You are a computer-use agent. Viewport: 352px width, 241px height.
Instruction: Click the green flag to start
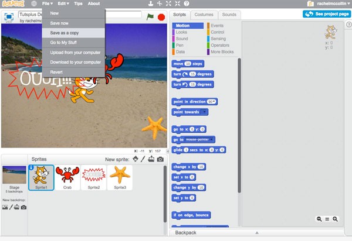tap(150, 17)
